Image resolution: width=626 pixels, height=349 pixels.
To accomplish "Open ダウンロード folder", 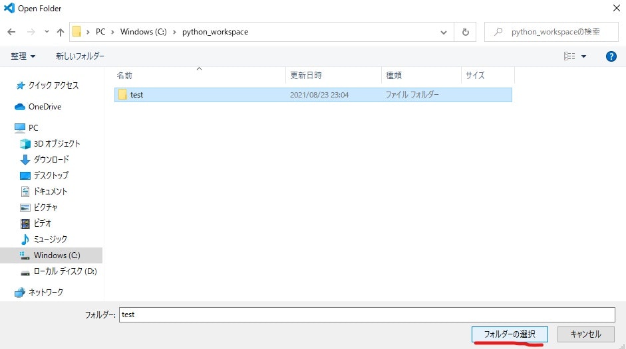I will click(51, 160).
